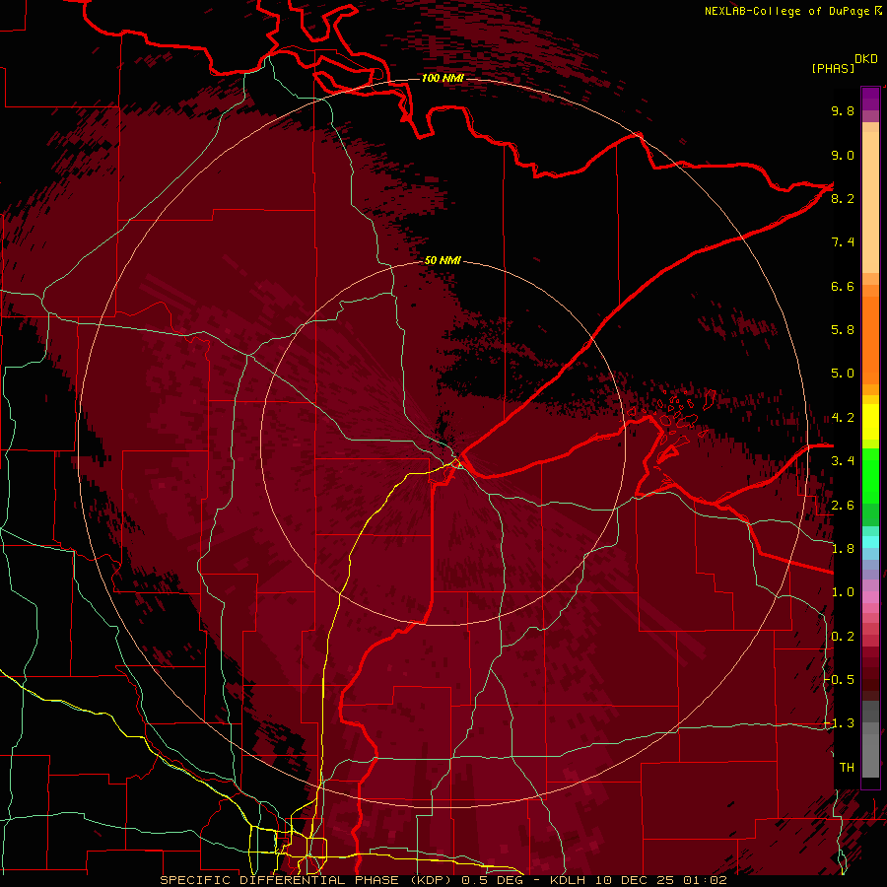Click the 7.4 scale value
Viewport: 887px width, 887px height.
[843, 242]
